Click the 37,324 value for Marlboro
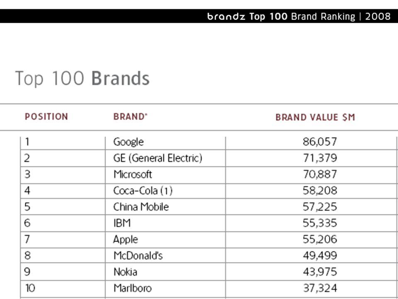This screenshot has height=299, width=398. point(320,288)
